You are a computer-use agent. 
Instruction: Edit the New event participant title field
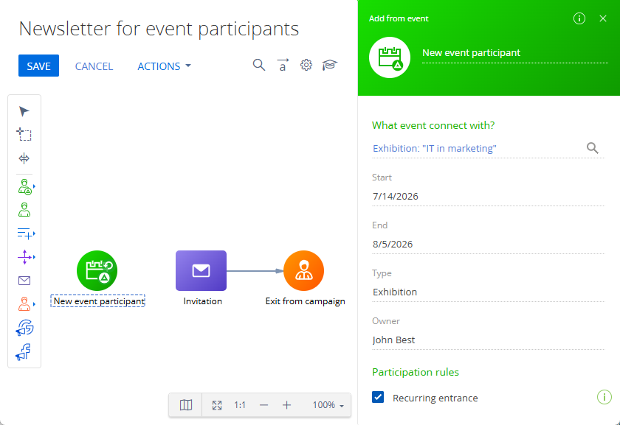coord(515,53)
